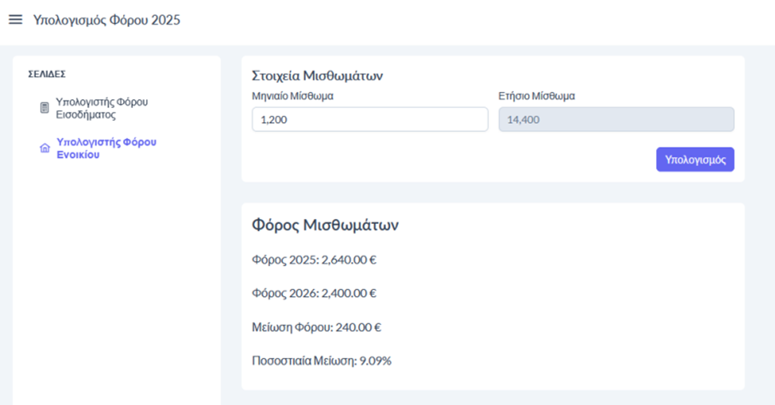
Task: Click the Μείωση Φόρου result line
Action: coord(316,327)
